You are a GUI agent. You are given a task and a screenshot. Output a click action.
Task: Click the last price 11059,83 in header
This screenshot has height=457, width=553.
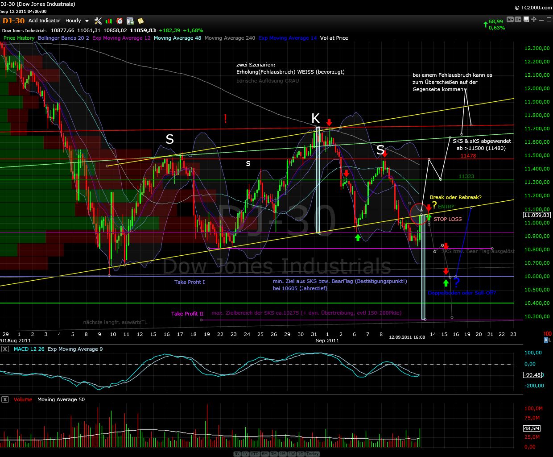(143, 30)
